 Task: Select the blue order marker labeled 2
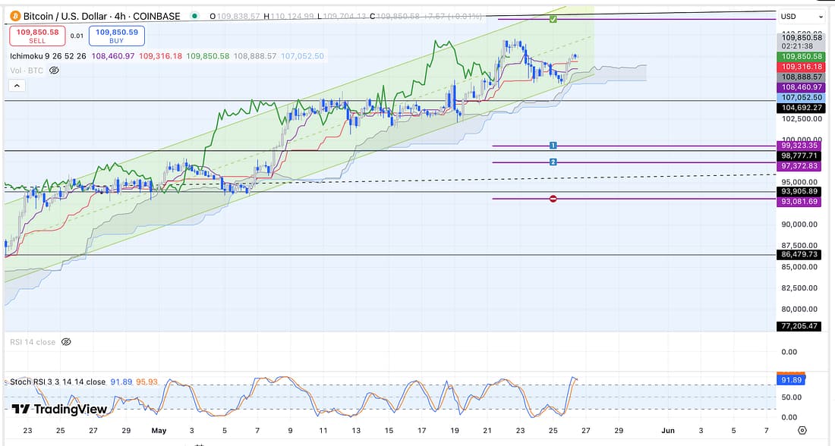553,162
